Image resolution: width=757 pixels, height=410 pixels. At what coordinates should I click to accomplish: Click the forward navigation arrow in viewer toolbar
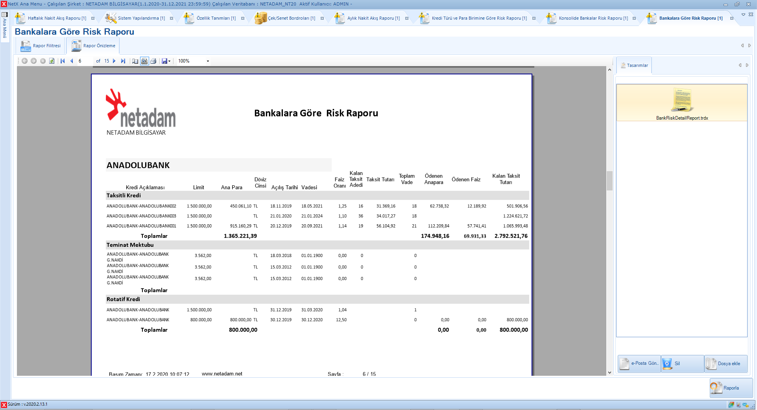(33, 61)
